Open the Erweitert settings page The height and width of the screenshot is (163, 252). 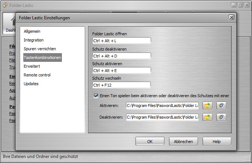pos(32,66)
